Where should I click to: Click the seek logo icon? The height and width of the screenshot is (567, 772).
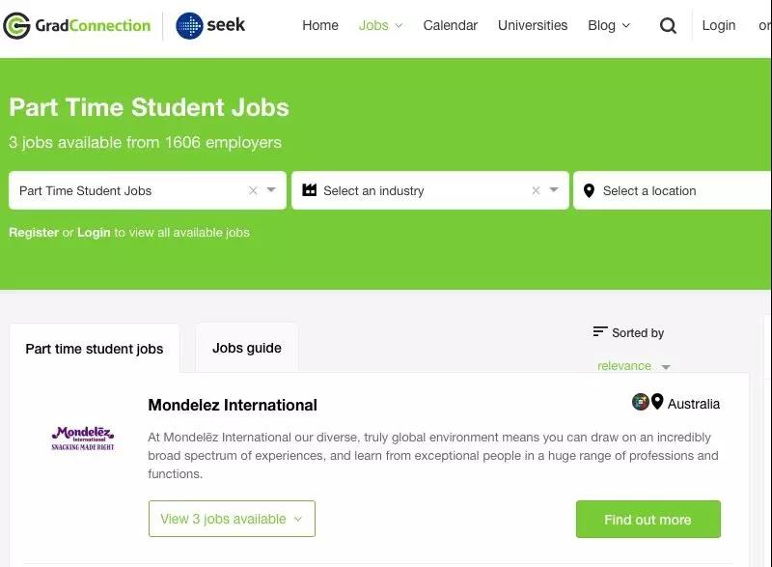pos(189,26)
